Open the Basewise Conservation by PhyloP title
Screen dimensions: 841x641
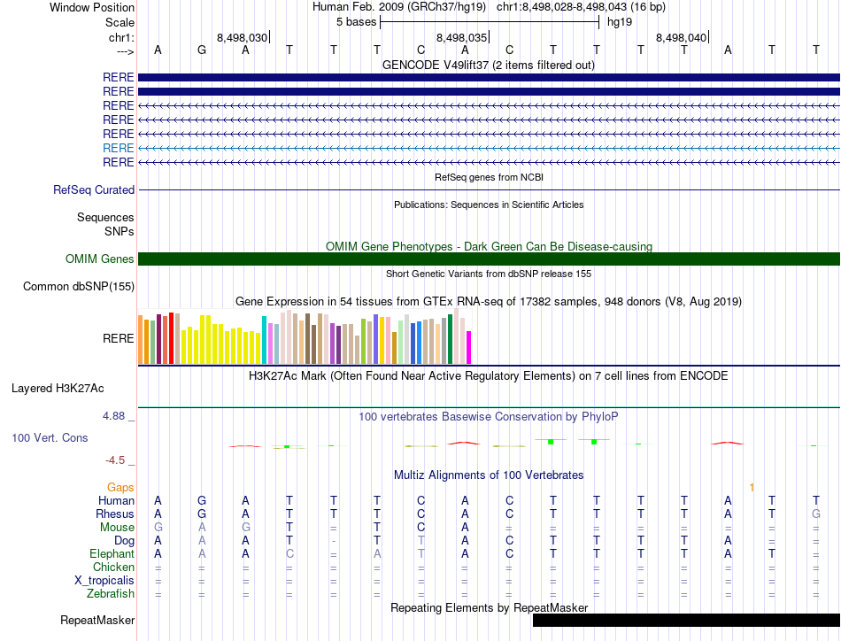pos(489,416)
